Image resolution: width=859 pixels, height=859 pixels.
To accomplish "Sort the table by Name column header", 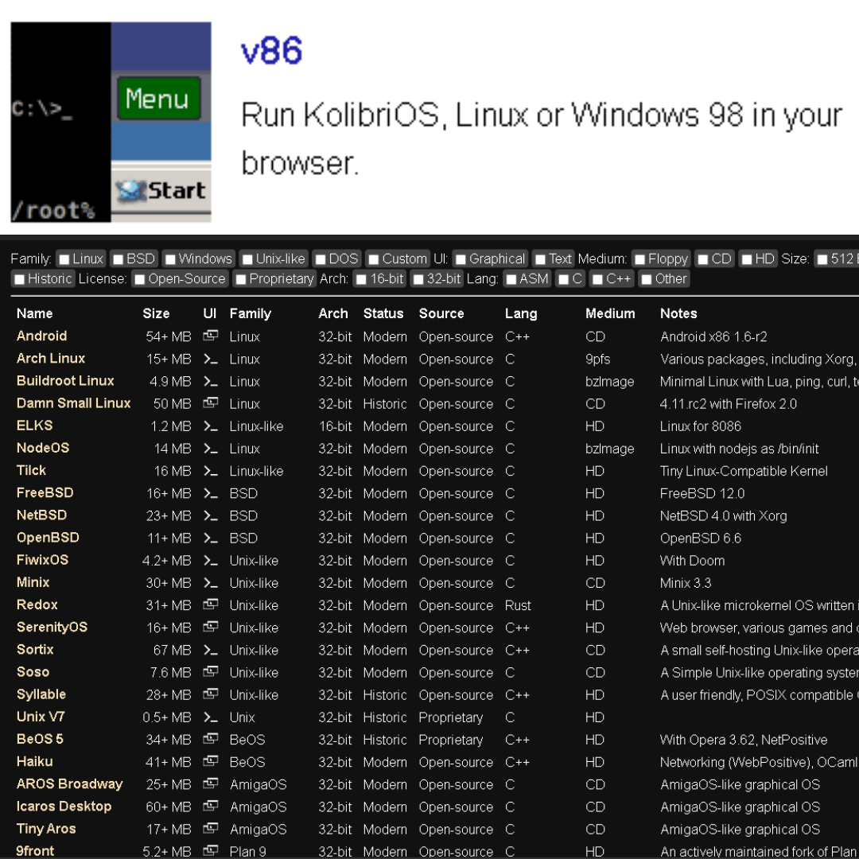I will point(34,313).
